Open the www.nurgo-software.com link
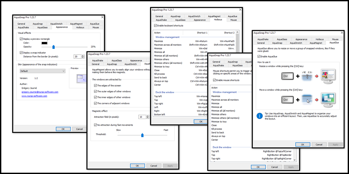Image resolution: width=349 pixels, height=174 pixels. (x=34, y=96)
